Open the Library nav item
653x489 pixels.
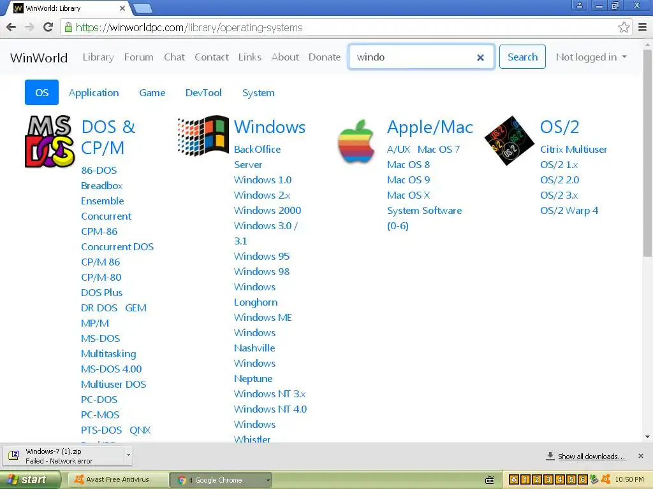pos(98,57)
